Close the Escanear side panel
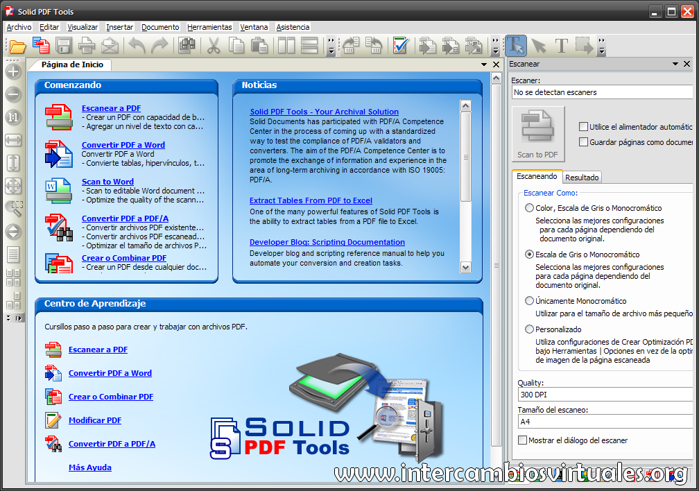 point(687,64)
